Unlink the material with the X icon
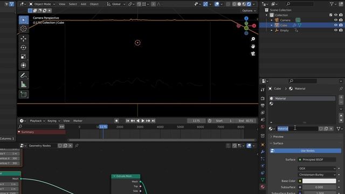Screen dimensions: 345x194 (331, 129)
